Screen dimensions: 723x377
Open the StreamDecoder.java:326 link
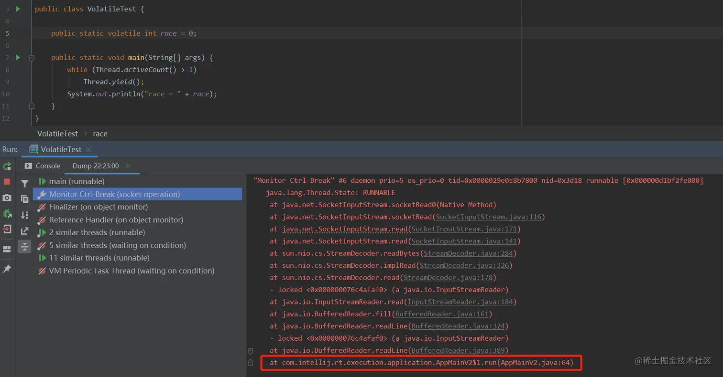[464, 265]
